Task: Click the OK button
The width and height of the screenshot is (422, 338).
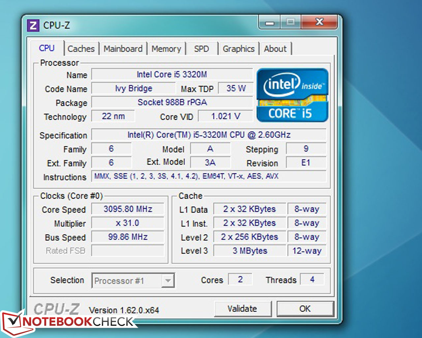Action: [305, 309]
